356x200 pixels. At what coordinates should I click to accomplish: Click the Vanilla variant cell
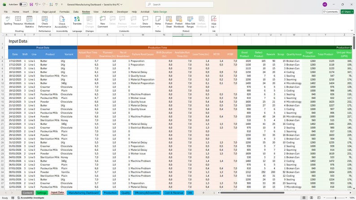coord(69,172)
